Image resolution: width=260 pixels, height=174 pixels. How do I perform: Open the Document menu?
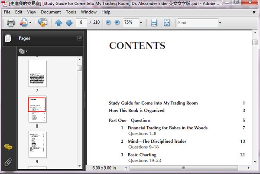(51, 12)
